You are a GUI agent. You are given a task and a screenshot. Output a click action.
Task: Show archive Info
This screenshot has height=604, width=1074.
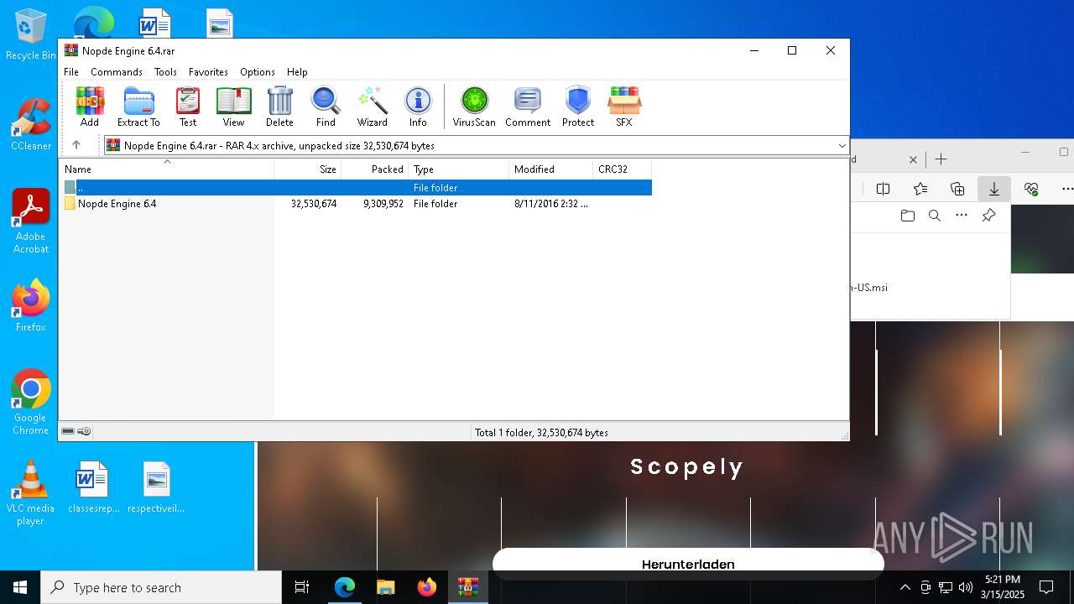418,107
